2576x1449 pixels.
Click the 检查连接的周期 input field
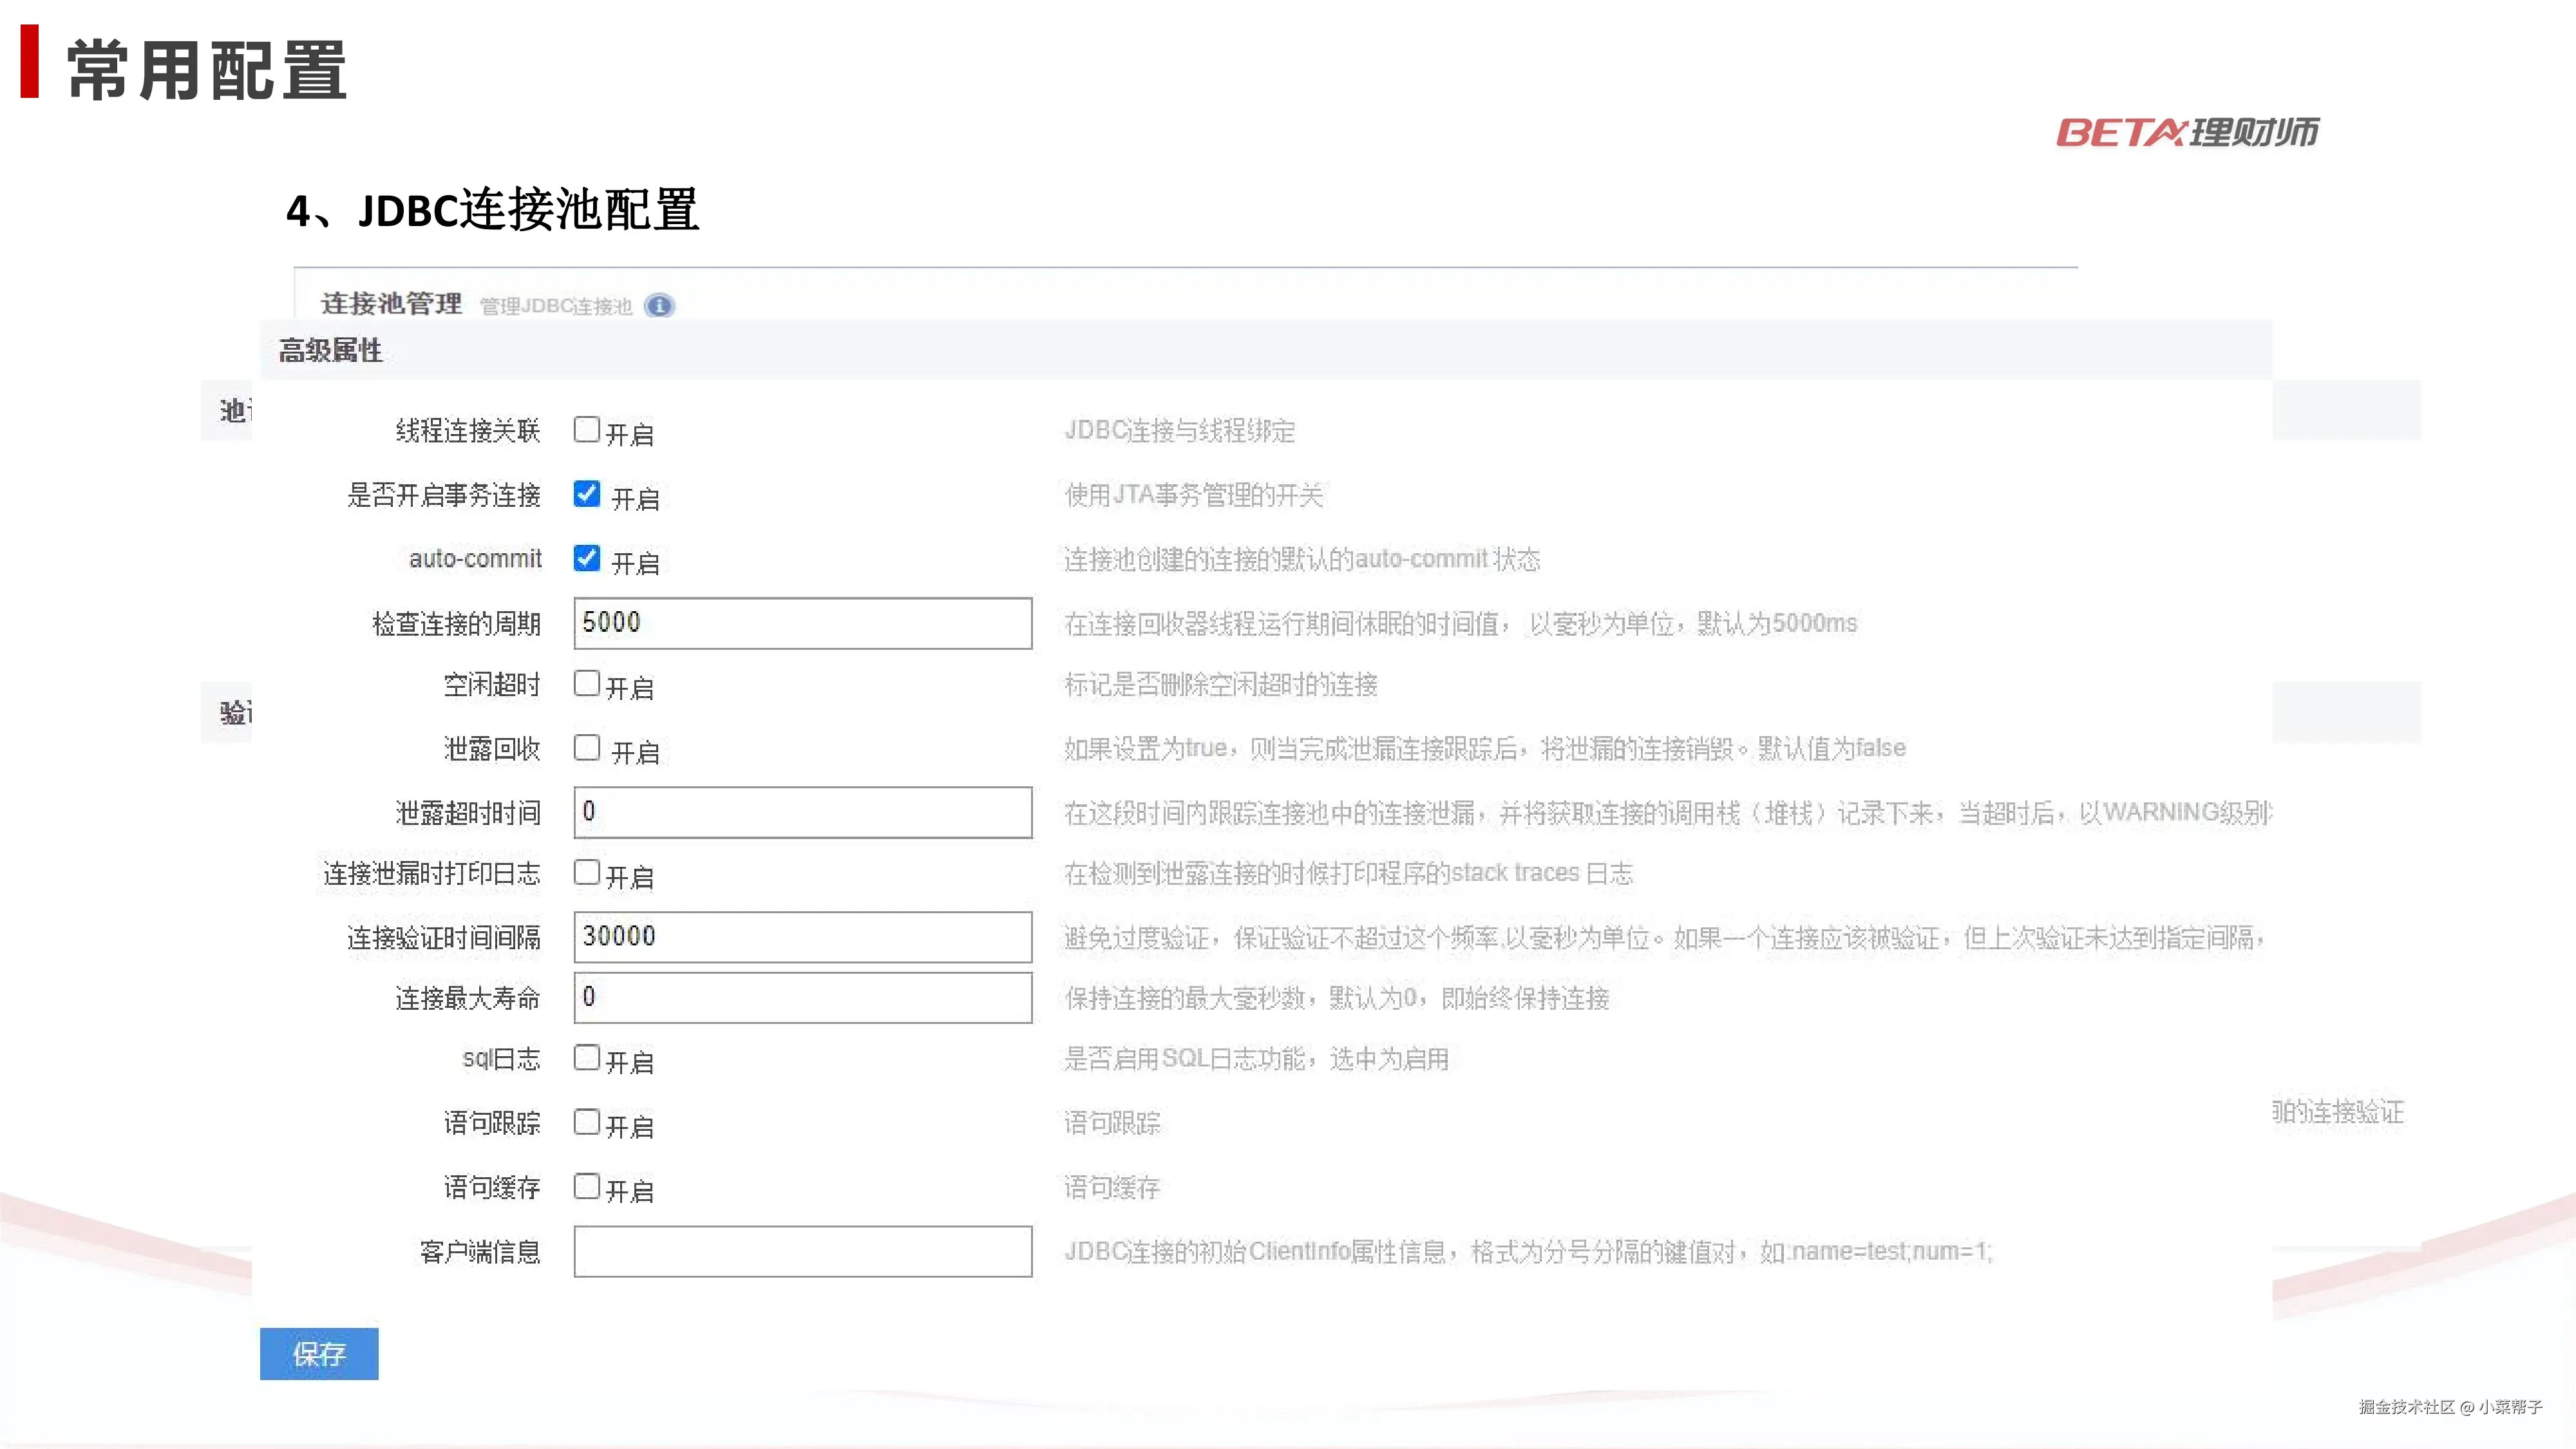tap(802, 623)
